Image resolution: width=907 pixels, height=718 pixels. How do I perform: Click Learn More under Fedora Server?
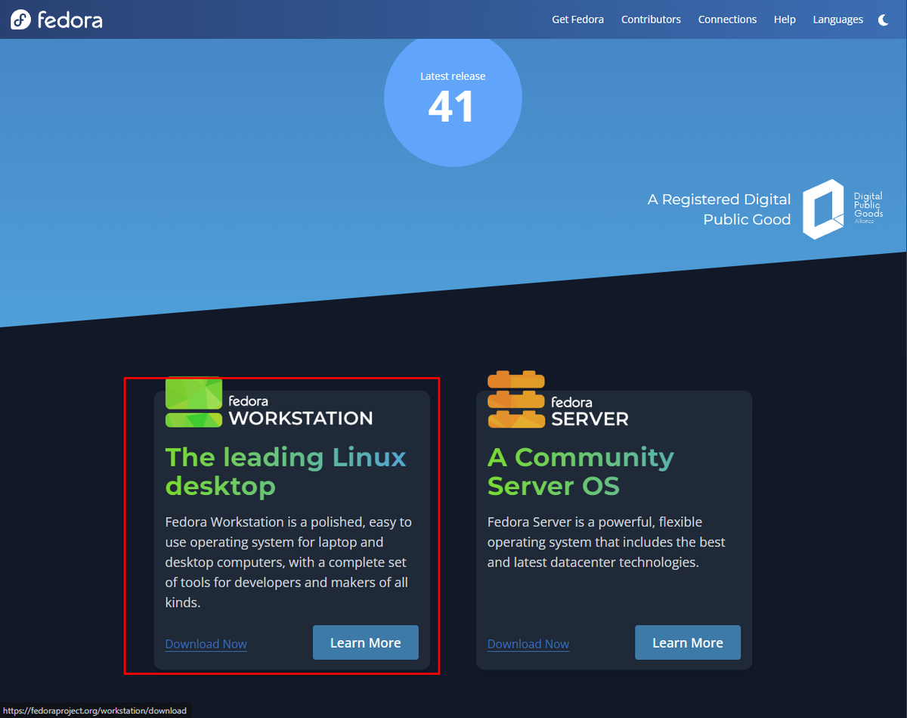pyautogui.click(x=688, y=642)
